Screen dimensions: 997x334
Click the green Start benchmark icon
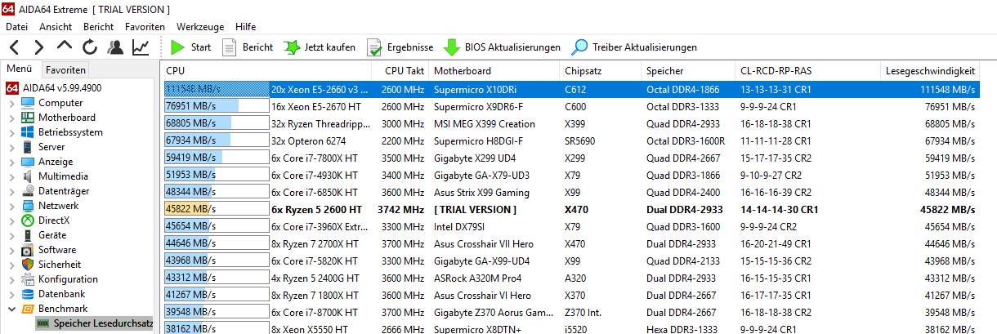(x=177, y=47)
